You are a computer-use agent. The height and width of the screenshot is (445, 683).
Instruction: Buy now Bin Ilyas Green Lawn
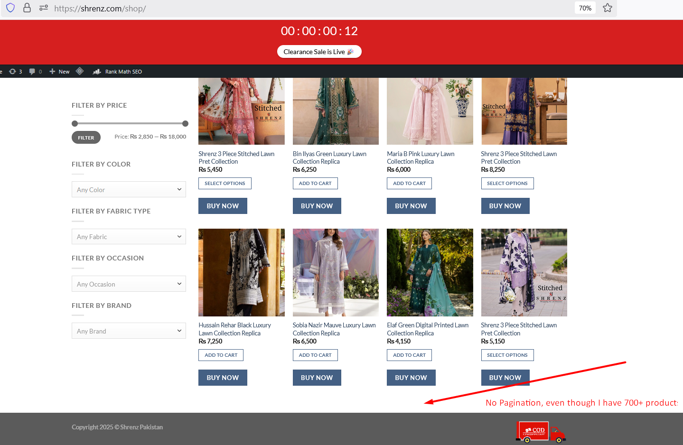[317, 206]
